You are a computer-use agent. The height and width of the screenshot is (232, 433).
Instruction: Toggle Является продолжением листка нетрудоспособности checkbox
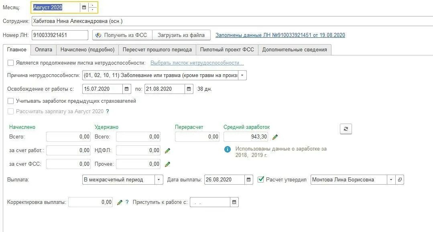(x=10, y=63)
